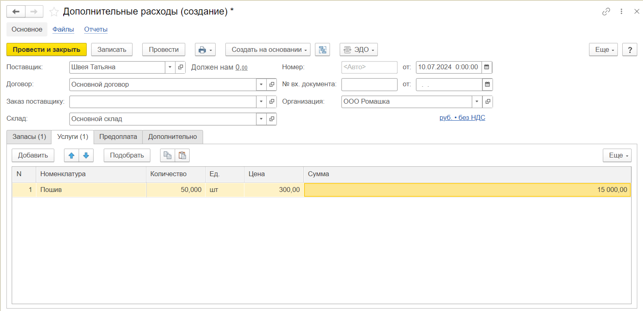Move row up with blue up arrow
This screenshot has width=643, height=311.
tap(71, 155)
